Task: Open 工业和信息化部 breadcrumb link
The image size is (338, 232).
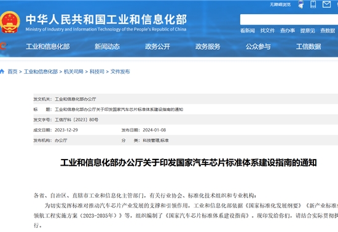Action: pyautogui.click(x=41, y=72)
